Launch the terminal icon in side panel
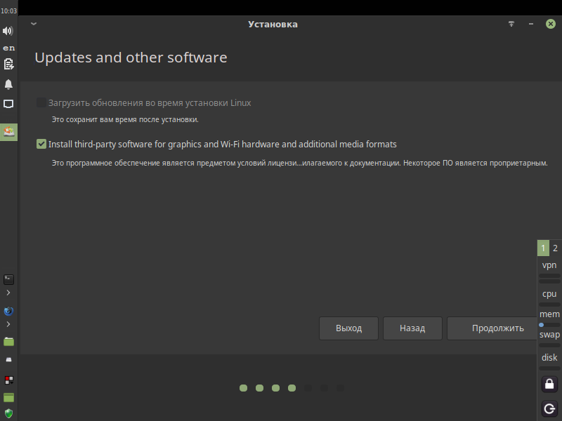Screen dimensions: 562x421 [x=8, y=279]
